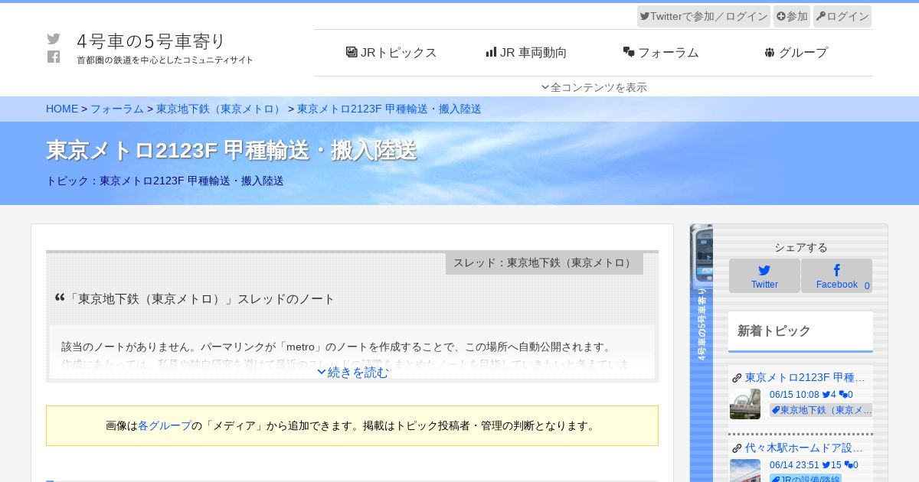Open the 各グループ link
919x482 pixels.
pyautogui.click(x=165, y=425)
